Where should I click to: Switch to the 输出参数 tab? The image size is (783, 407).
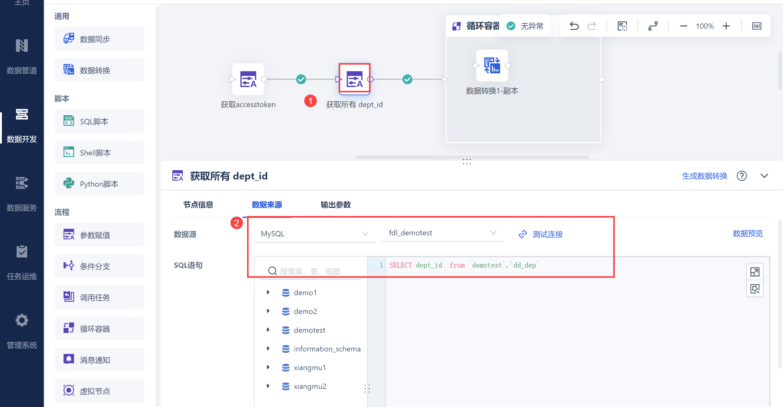[x=336, y=205]
